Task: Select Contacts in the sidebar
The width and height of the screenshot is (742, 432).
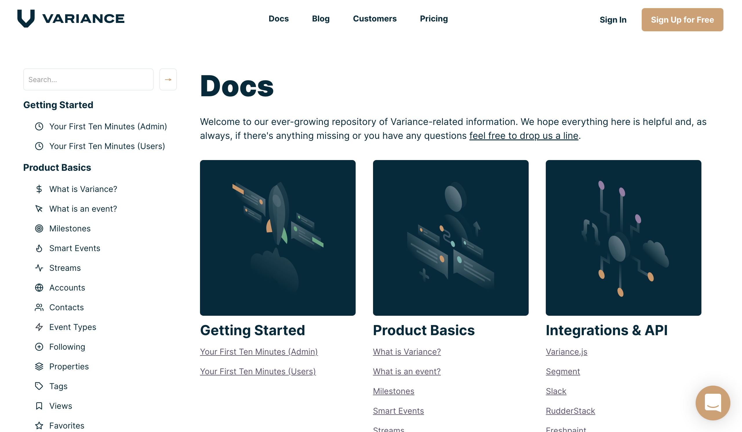Action: (67, 307)
